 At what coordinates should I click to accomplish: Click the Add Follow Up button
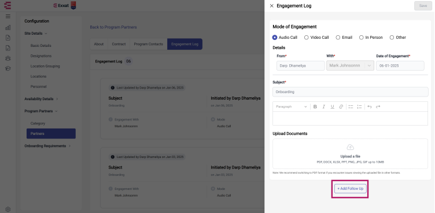[x=350, y=189]
